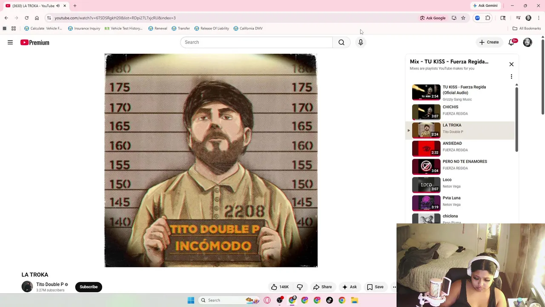The image size is (545, 307).
Task: Open Insurance Inquiry bookmark
Action: point(84,29)
